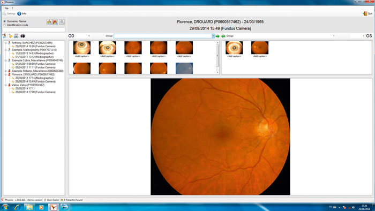The image size is (375, 211).
Task: Click the add-patients icon near the search field
Action: click(x=49, y=22)
